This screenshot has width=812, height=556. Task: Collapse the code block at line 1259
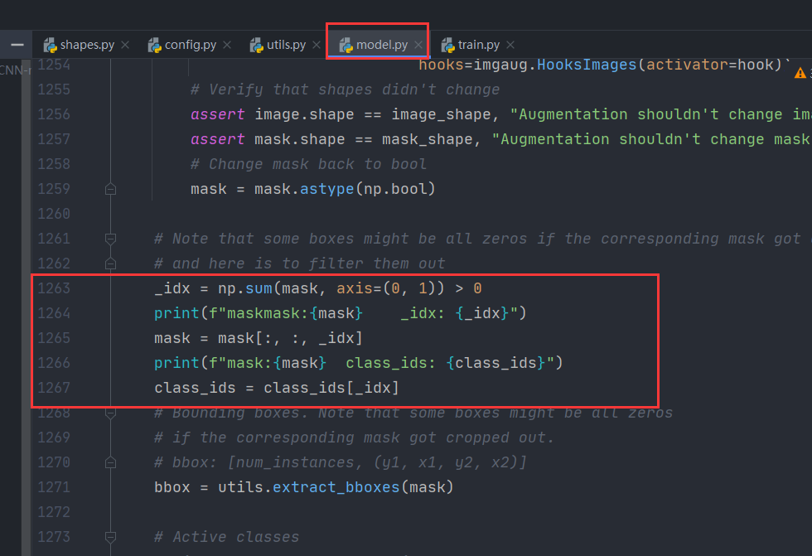click(x=110, y=188)
